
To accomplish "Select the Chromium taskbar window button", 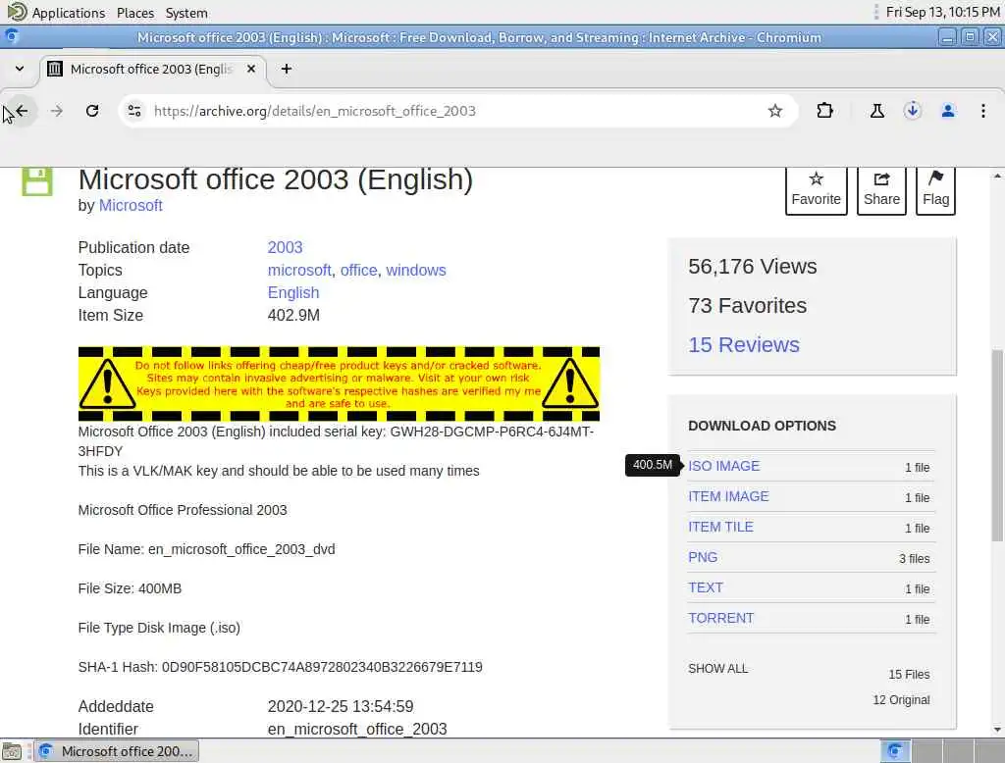I will tap(116, 751).
